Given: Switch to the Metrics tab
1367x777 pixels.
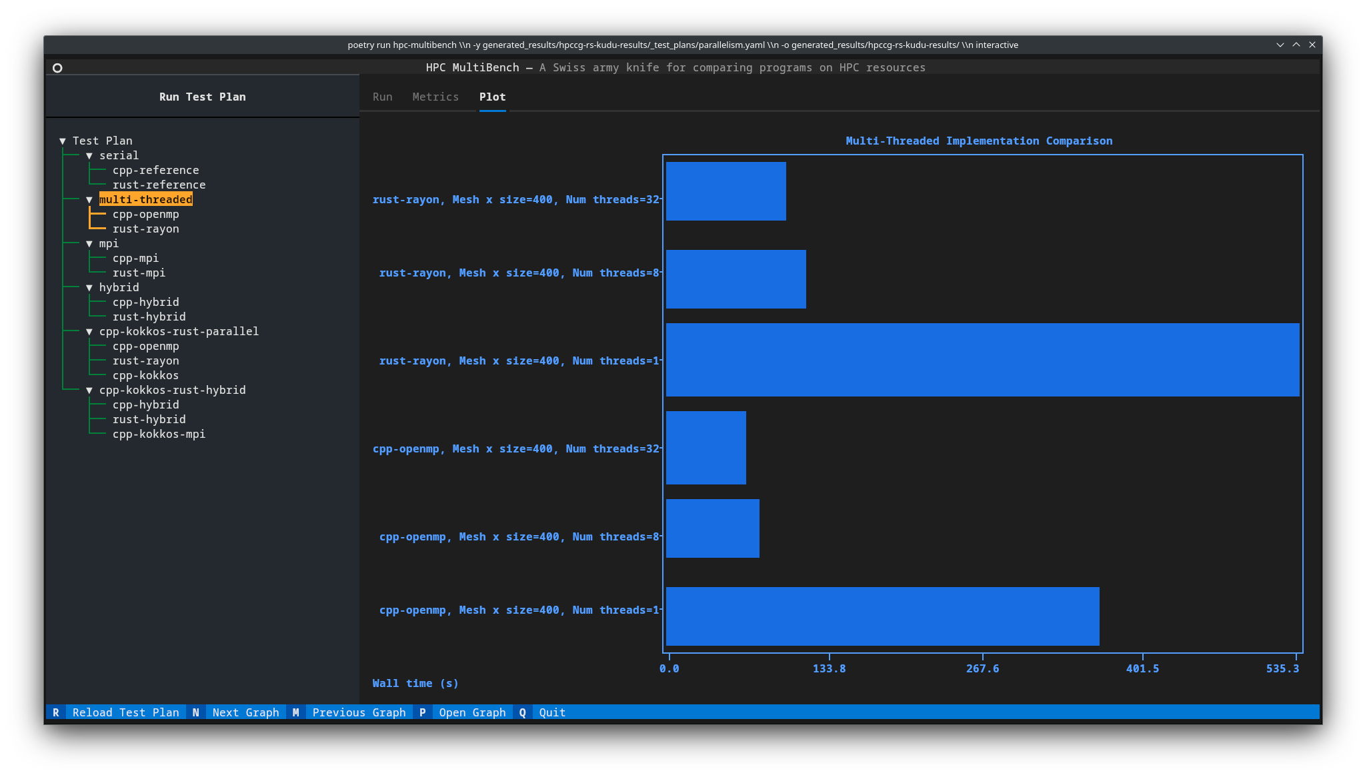Looking at the screenshot, I should point(435,97).
